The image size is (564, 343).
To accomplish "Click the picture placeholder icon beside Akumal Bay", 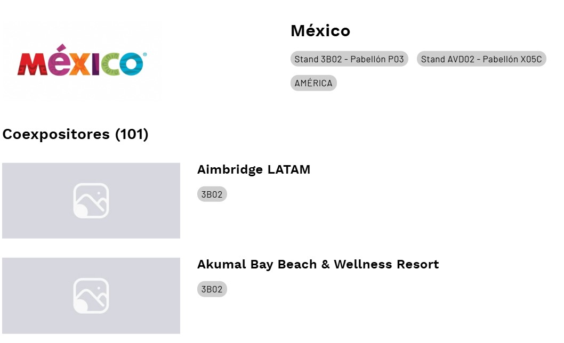I will (91, 296).
